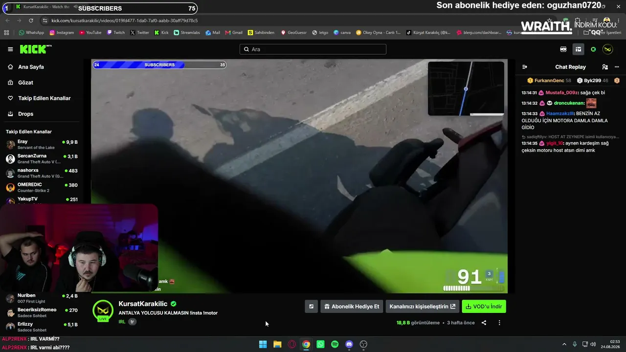Open Nuriben channel in followed list

point(42,298)
